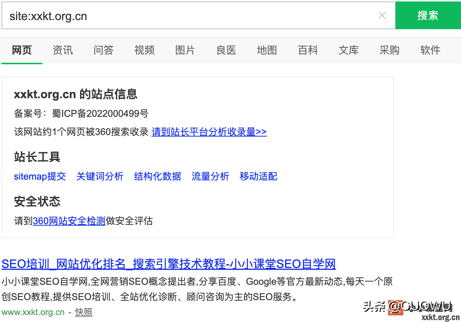The width and height of the screenshot is (461, 322).
Task: Open the 关键词分析 tool link
Action: [x=100, y=176]
